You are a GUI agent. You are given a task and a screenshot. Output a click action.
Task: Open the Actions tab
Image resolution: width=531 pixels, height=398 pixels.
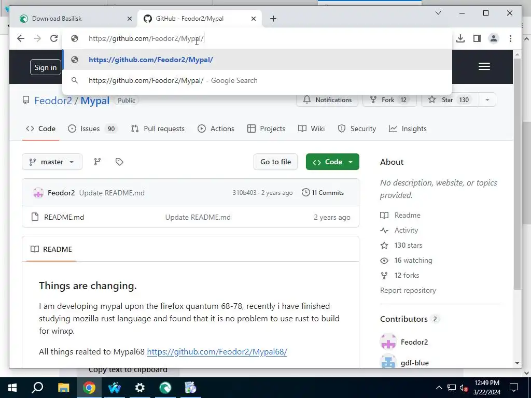tap(216, 129)
